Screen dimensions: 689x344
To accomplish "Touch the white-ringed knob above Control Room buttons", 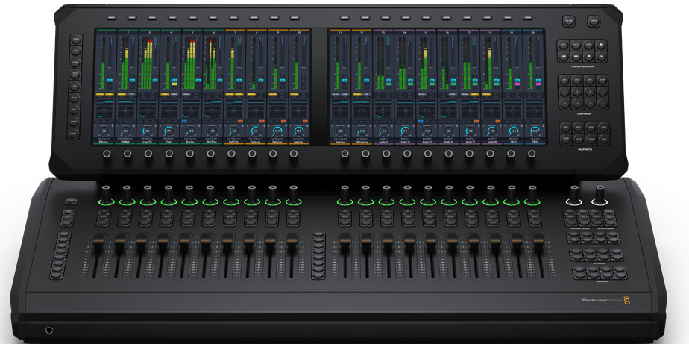I will pos(574,196).
